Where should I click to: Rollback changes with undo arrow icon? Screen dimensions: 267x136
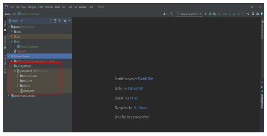click(247, 14)
